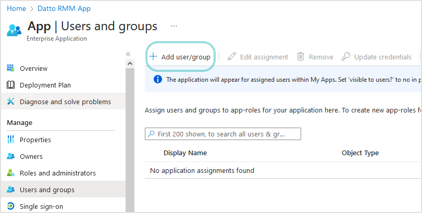Screen dimensions: 422x213
Task: Open Owners in sidebar
Action: click(31, 157)
